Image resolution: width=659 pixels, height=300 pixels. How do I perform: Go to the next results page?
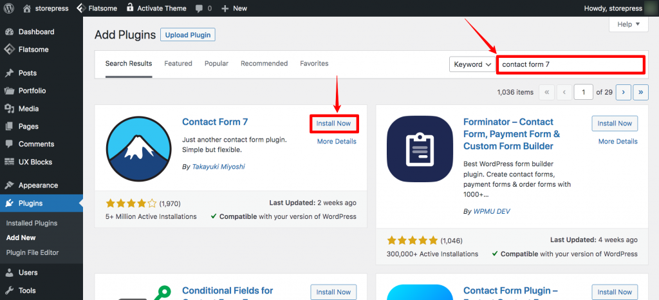(x=623, y=92)
